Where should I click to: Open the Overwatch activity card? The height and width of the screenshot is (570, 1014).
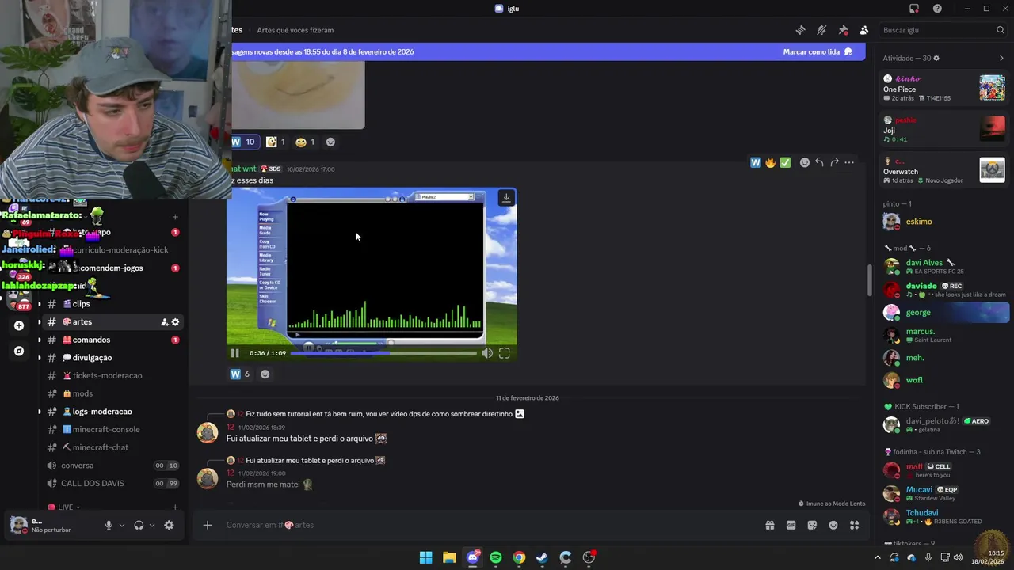click(944, 170)
